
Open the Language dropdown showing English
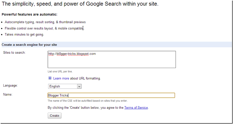[x=65, y=86]
